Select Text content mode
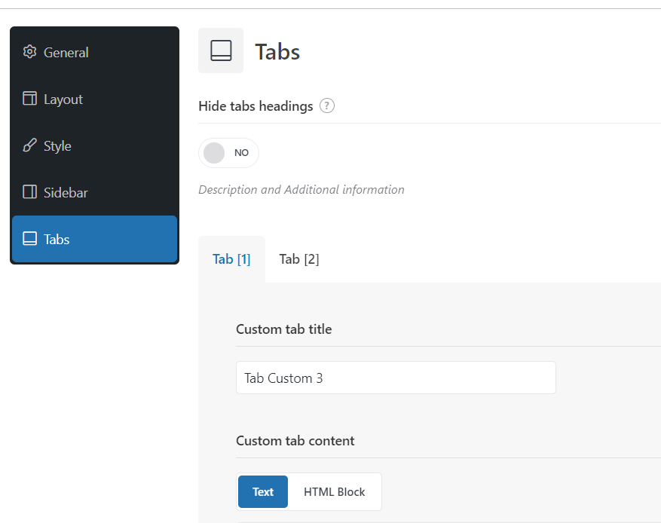The width and height of the screenshot is (661, 523). pos(263,492)
